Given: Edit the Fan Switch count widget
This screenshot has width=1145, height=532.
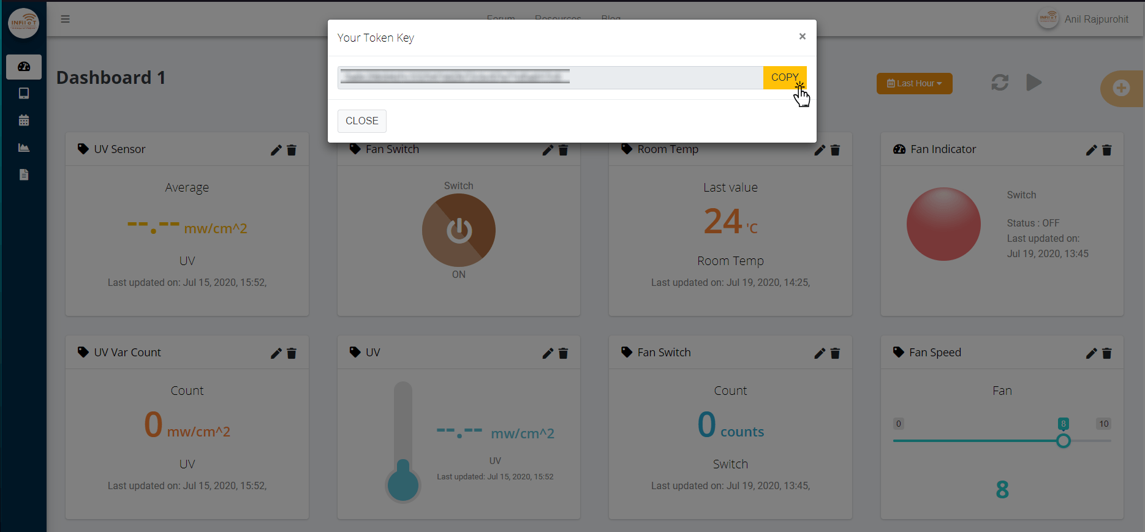Looking at the screenshot, I should click(820, 353).
